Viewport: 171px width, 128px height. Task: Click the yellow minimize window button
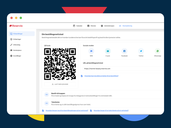pos(16,18)
